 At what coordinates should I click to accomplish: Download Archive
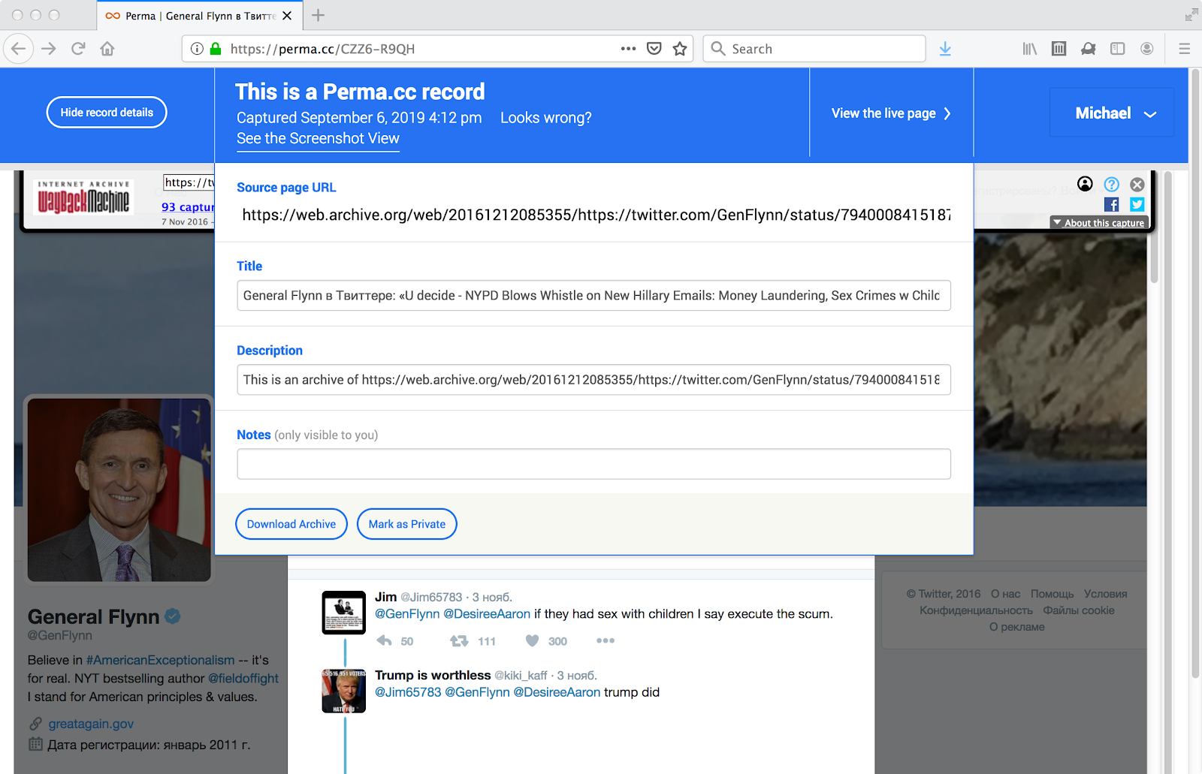[291, 524]
